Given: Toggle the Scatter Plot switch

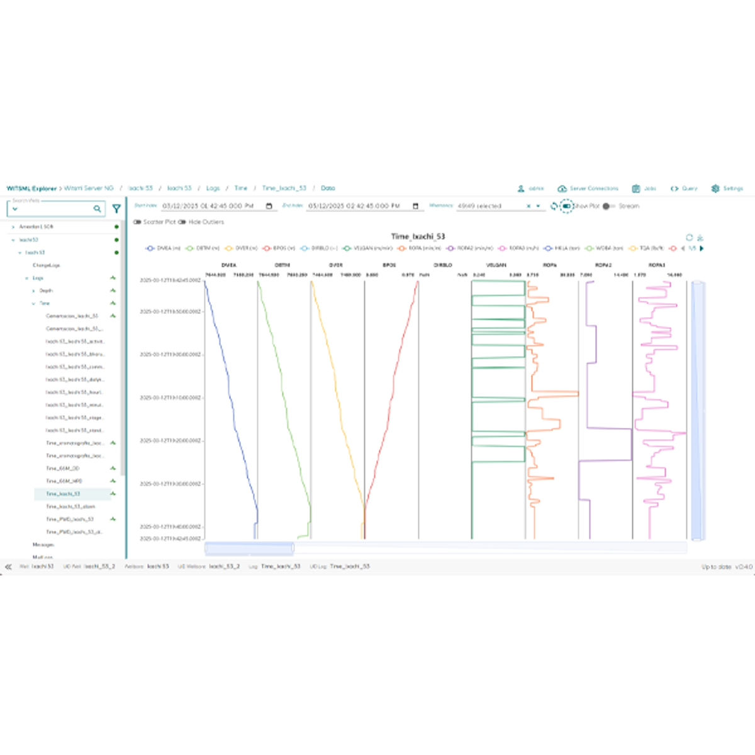Looking at the screenshot, I should point(137,221).
